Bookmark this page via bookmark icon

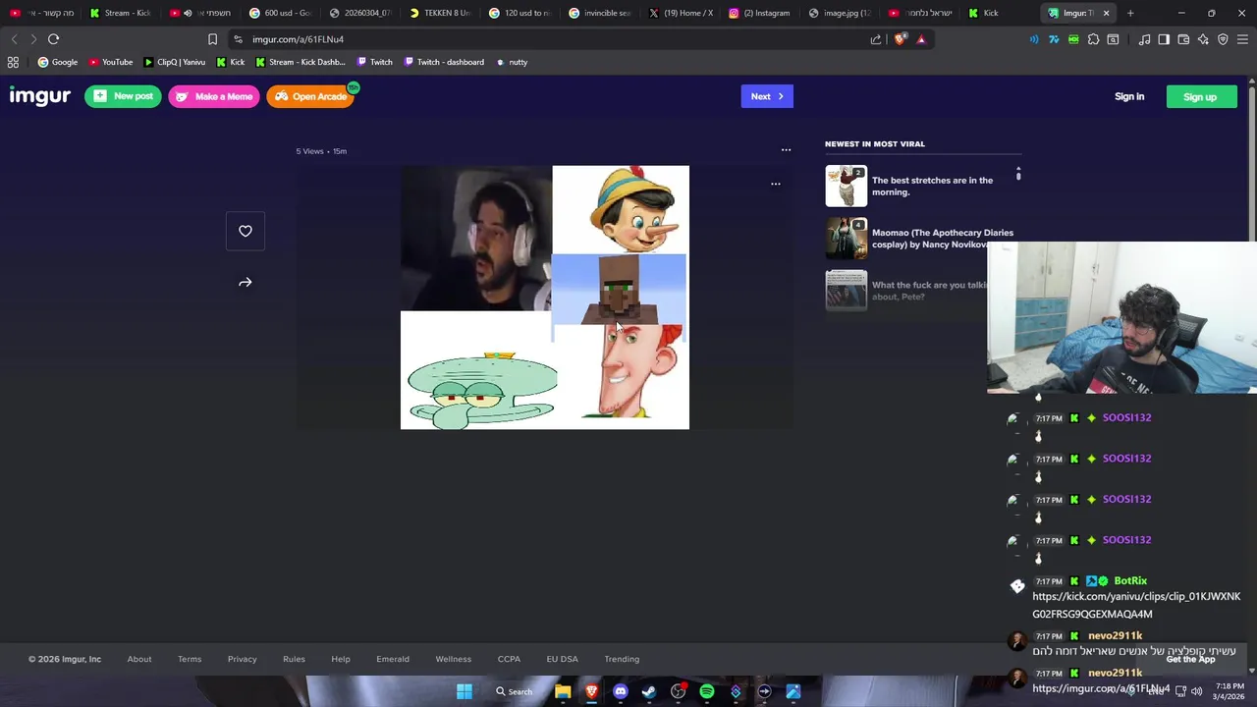212,39
